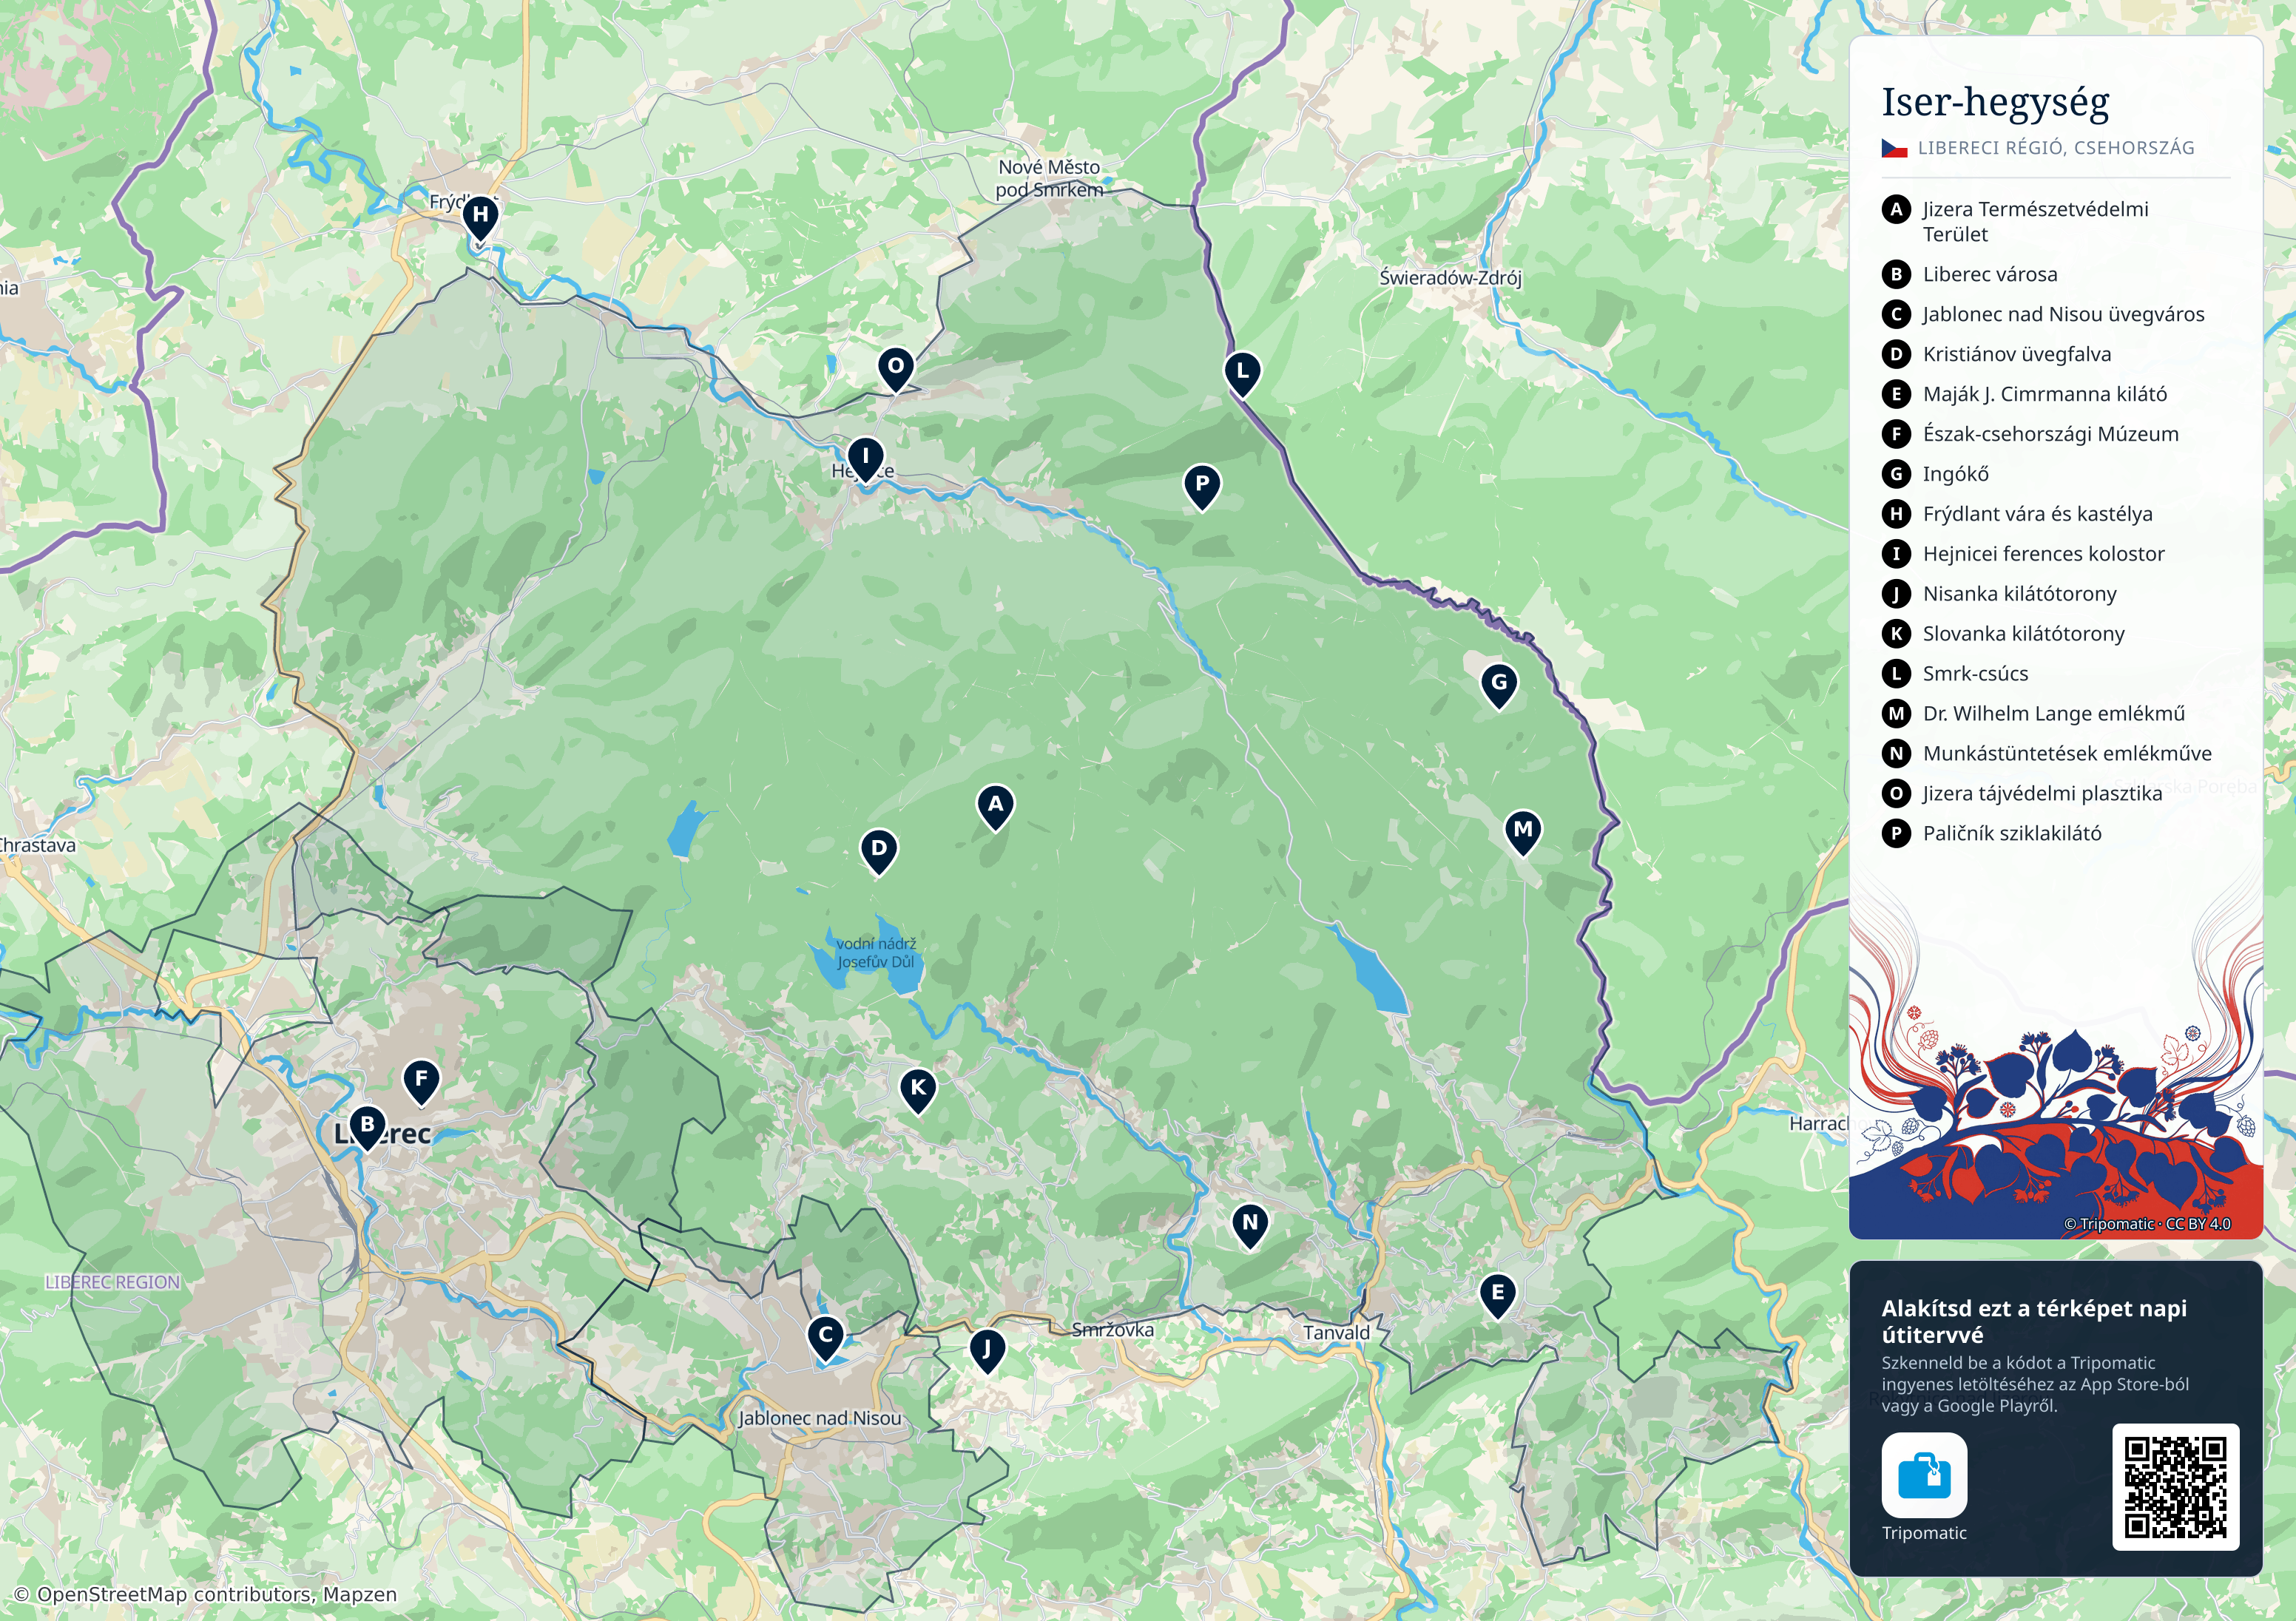This screenshot has width=2296, height=1621.
Task: Click map pin E near Tanvald
Action: click(1497, 1296)
